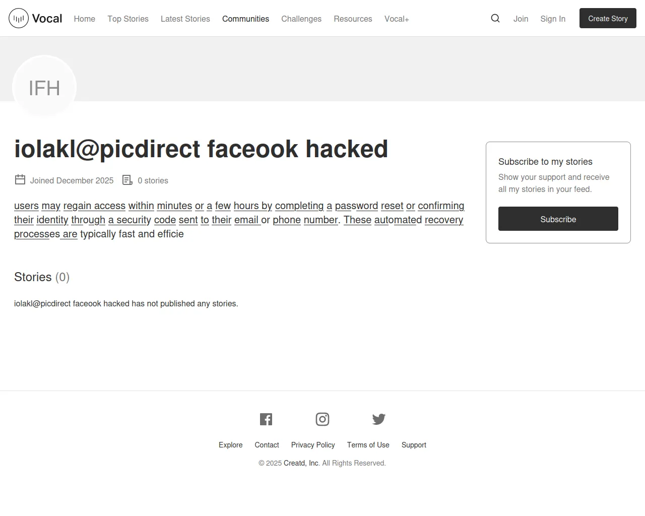Click the Join link
This screenshot has height=516, width=645.
521,19
